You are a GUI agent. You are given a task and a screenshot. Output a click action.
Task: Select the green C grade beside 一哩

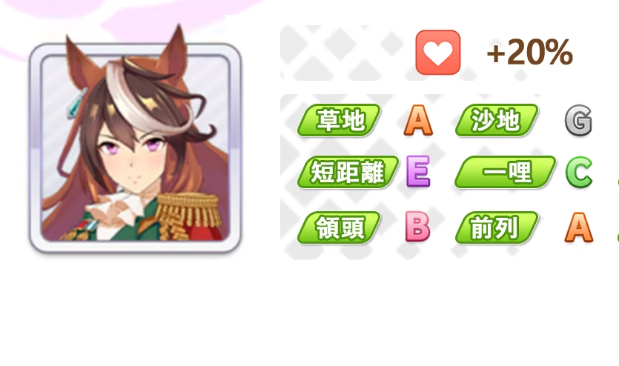[579, 172]
